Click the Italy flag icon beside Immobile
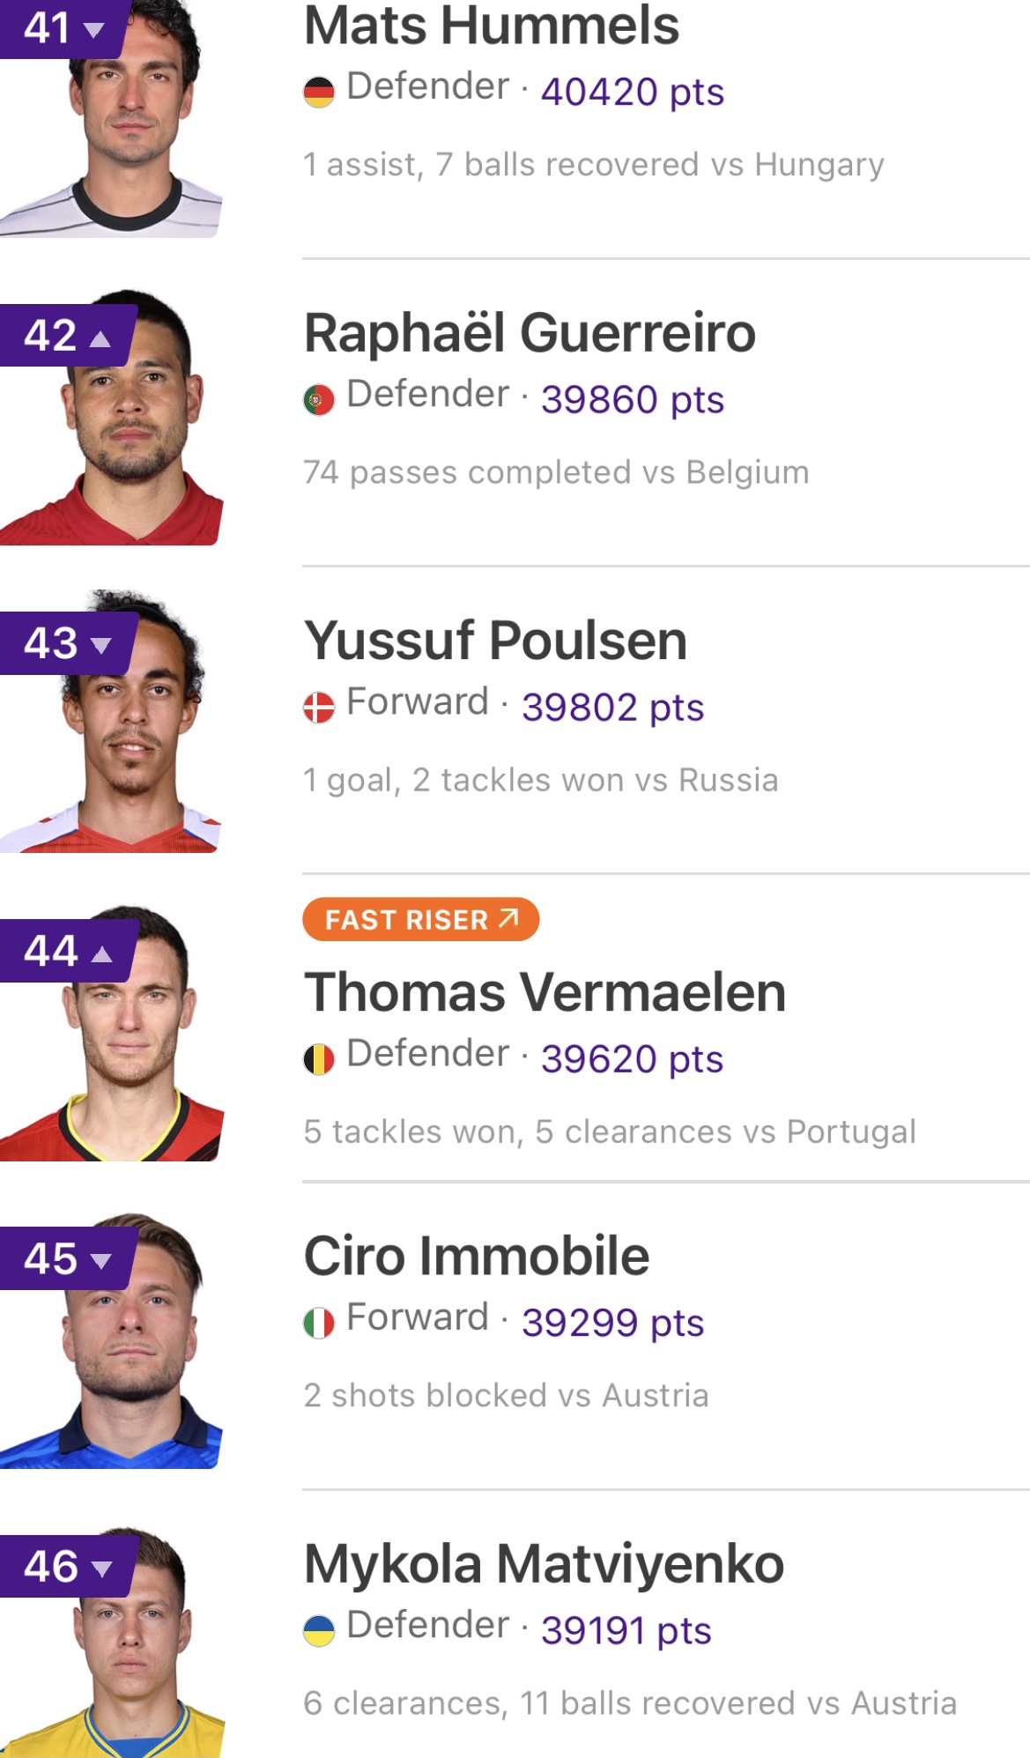The height and width of the screenshot is (1758, 1030). point(318,1322)
